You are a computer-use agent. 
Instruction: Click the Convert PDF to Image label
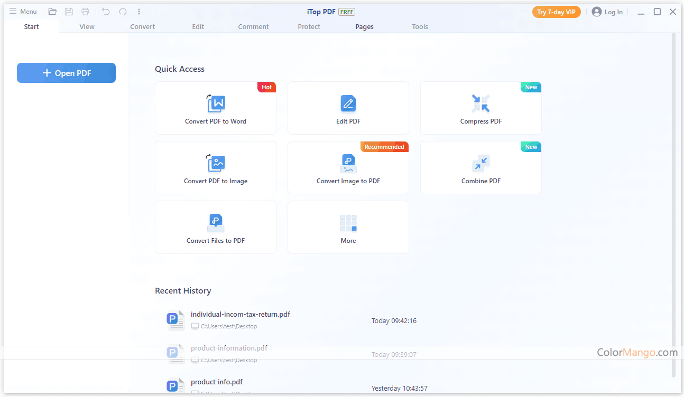216,181
